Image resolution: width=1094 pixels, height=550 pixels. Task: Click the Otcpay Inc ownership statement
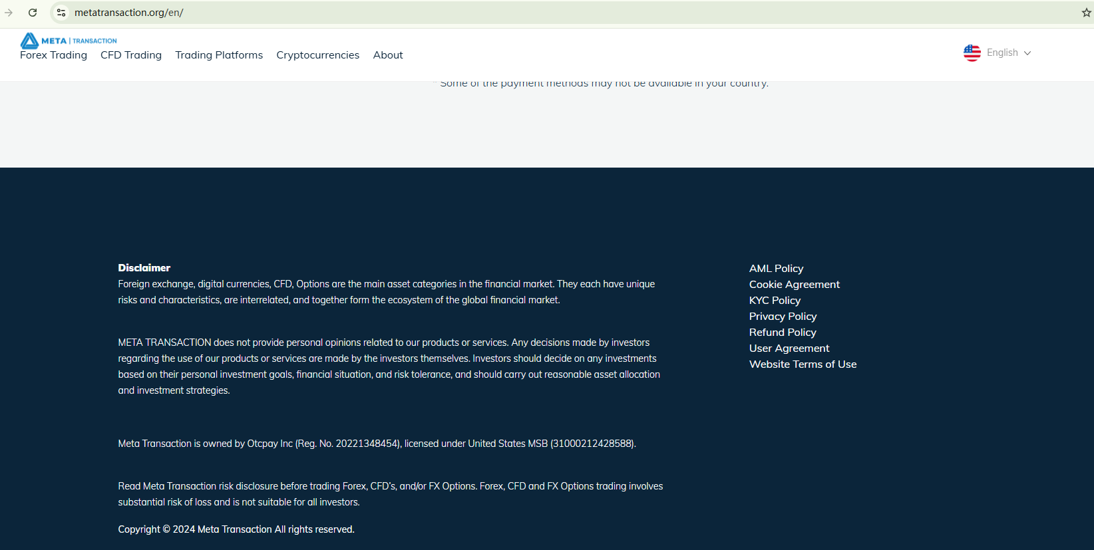[x=377, y=444]
